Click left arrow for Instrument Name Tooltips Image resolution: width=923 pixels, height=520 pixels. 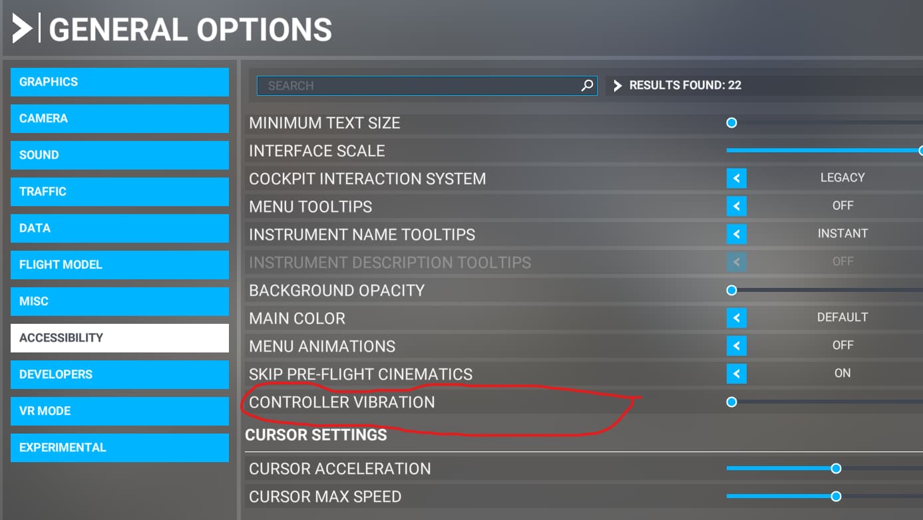coord(737,234)
